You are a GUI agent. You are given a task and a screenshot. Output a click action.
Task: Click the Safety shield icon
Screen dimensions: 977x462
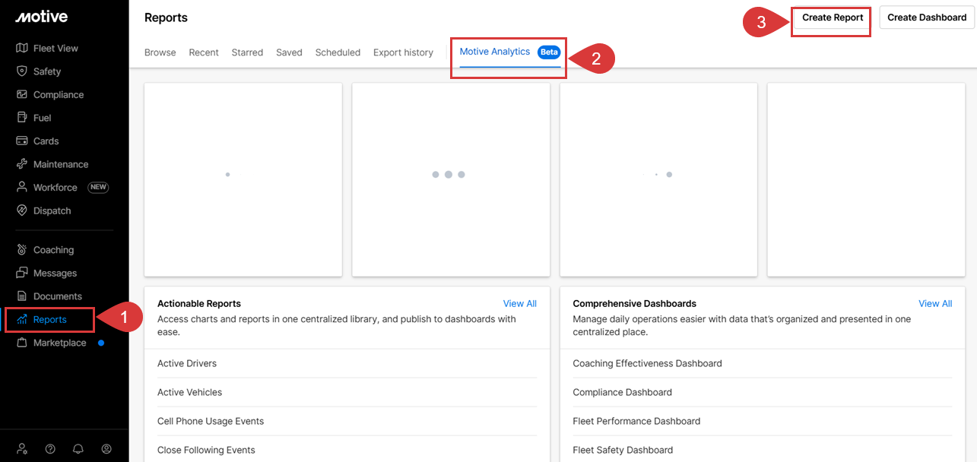[22, 71]
